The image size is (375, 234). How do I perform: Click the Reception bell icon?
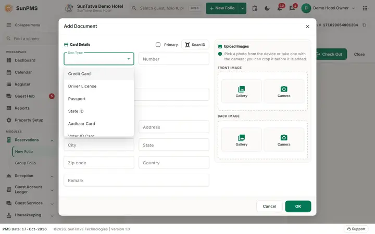coord(9,176)
